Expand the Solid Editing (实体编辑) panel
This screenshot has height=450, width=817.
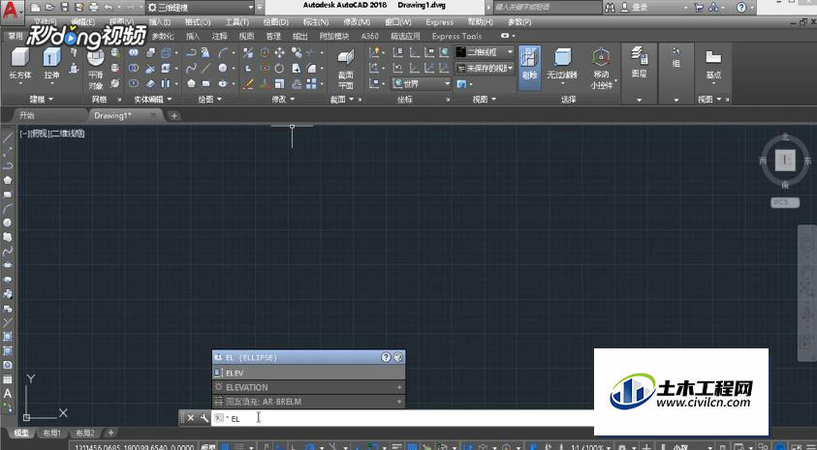152,99
